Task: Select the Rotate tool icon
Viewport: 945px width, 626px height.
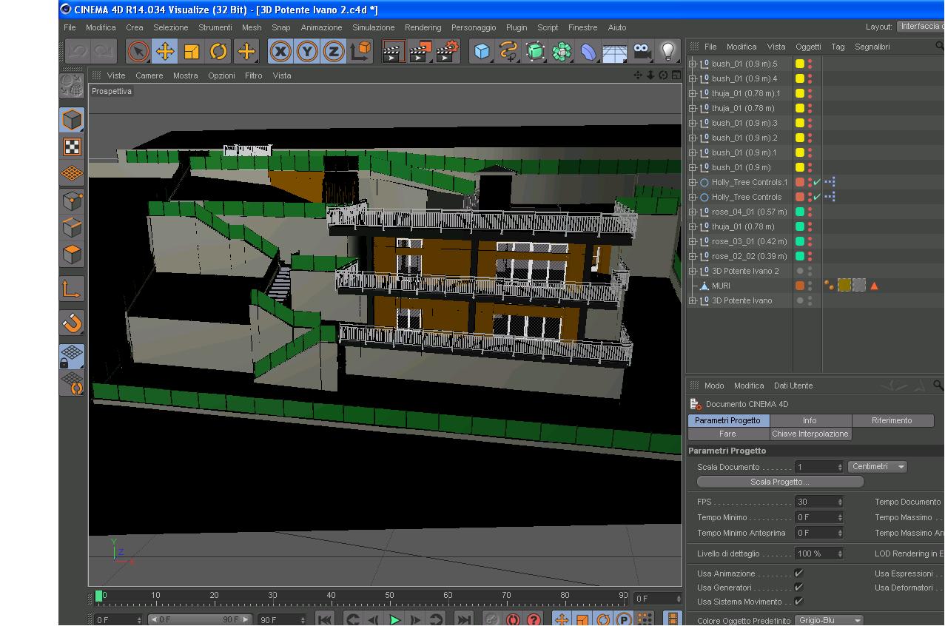Action: coord(218,51)
